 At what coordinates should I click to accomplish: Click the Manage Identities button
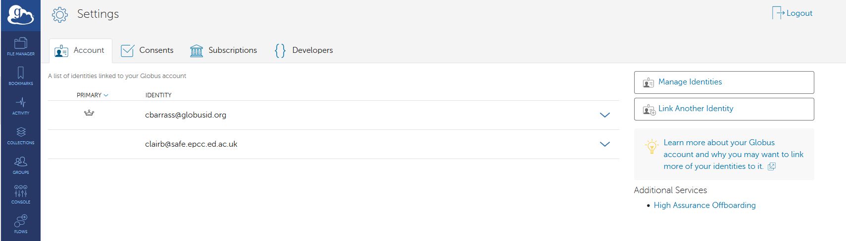pos(724,82)
